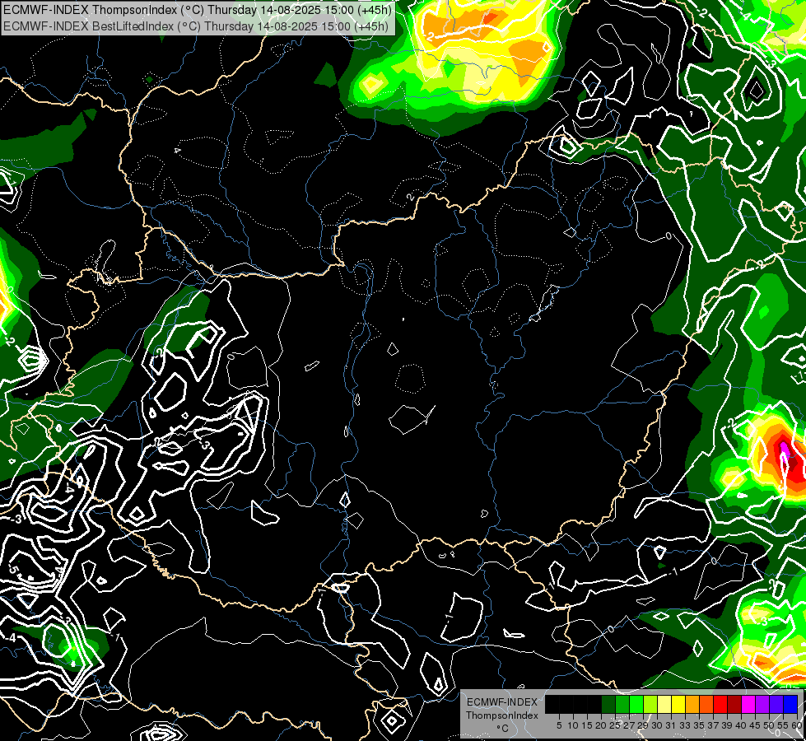Click the legend tick value 5
The image size is (806, 741).
pos(559,725)
